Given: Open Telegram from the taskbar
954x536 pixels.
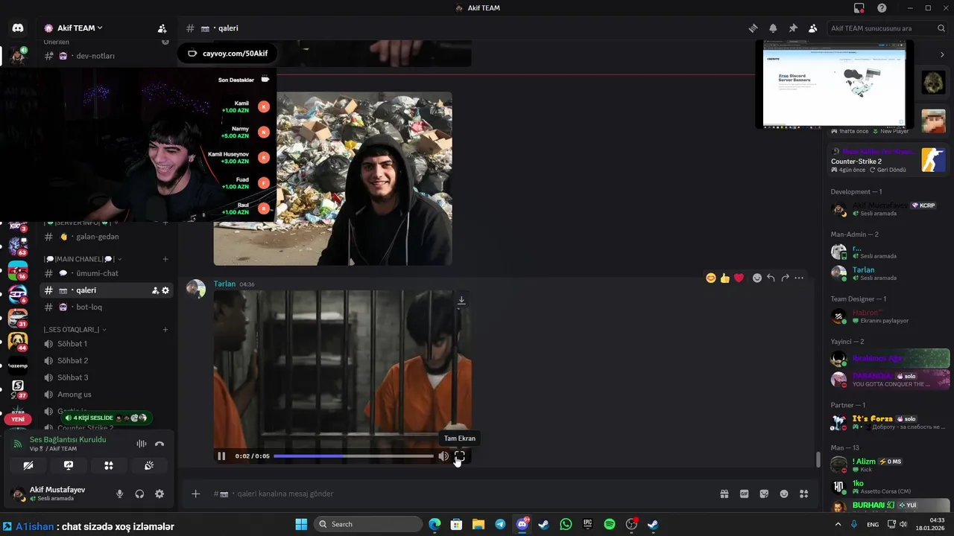Looking at the screenshot, I should [x=500, y=524].
